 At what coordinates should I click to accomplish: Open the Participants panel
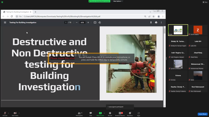click(79, 114)
